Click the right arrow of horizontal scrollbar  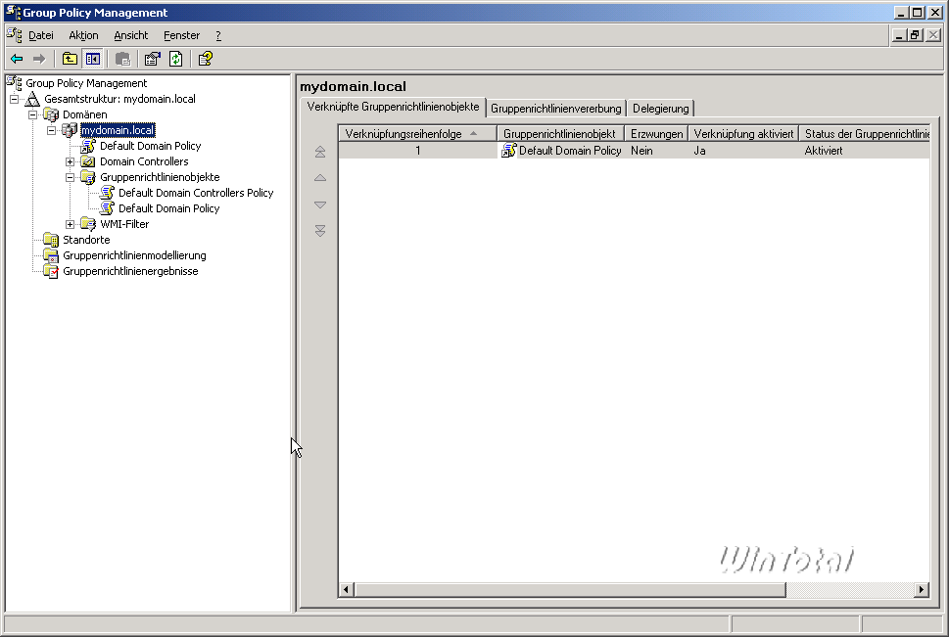pyautogui.click(x=922, y=589)
